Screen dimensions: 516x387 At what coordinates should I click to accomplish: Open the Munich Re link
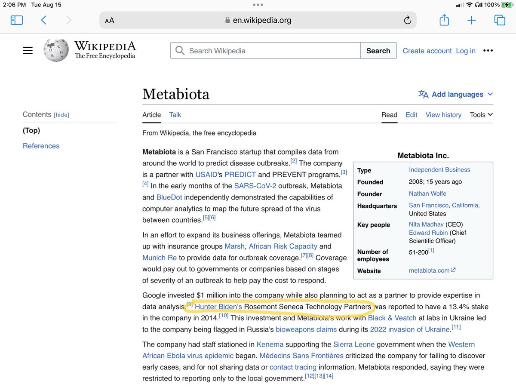(x=160, y=258)
